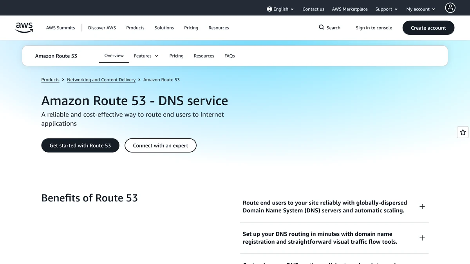Click the Search label in header

pyautogui.click(x=333, y=28)
